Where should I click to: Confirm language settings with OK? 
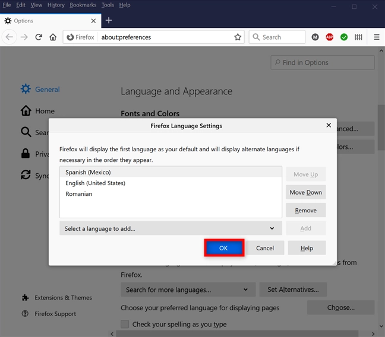(223, 248)
